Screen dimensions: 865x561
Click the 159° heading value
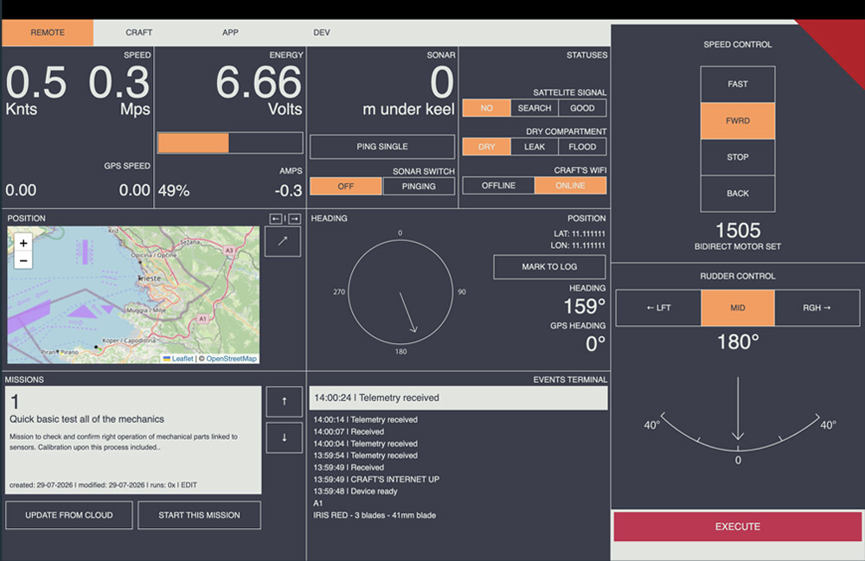point(584,306)
